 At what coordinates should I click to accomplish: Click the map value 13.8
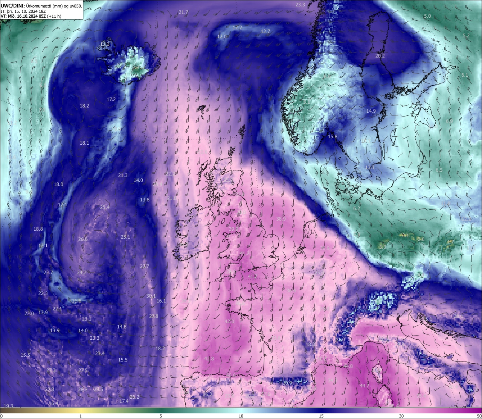[145, 200]
